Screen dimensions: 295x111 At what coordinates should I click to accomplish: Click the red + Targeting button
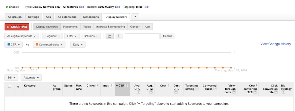click(17, 27)
